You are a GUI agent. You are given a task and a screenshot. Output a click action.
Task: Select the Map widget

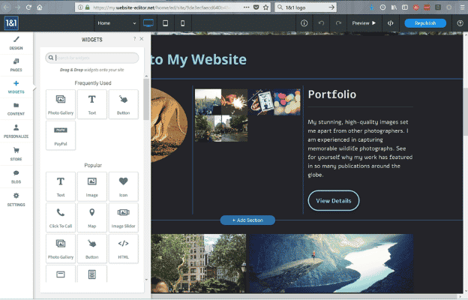(92, 217)
